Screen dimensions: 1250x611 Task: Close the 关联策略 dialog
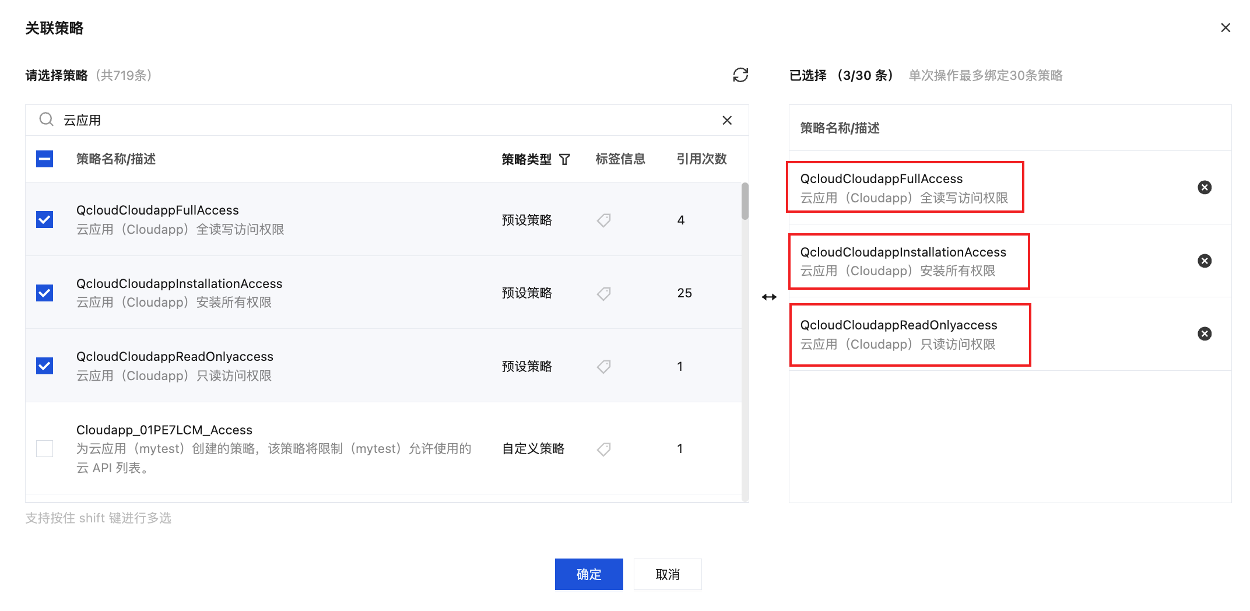[x=1226, y=27]
